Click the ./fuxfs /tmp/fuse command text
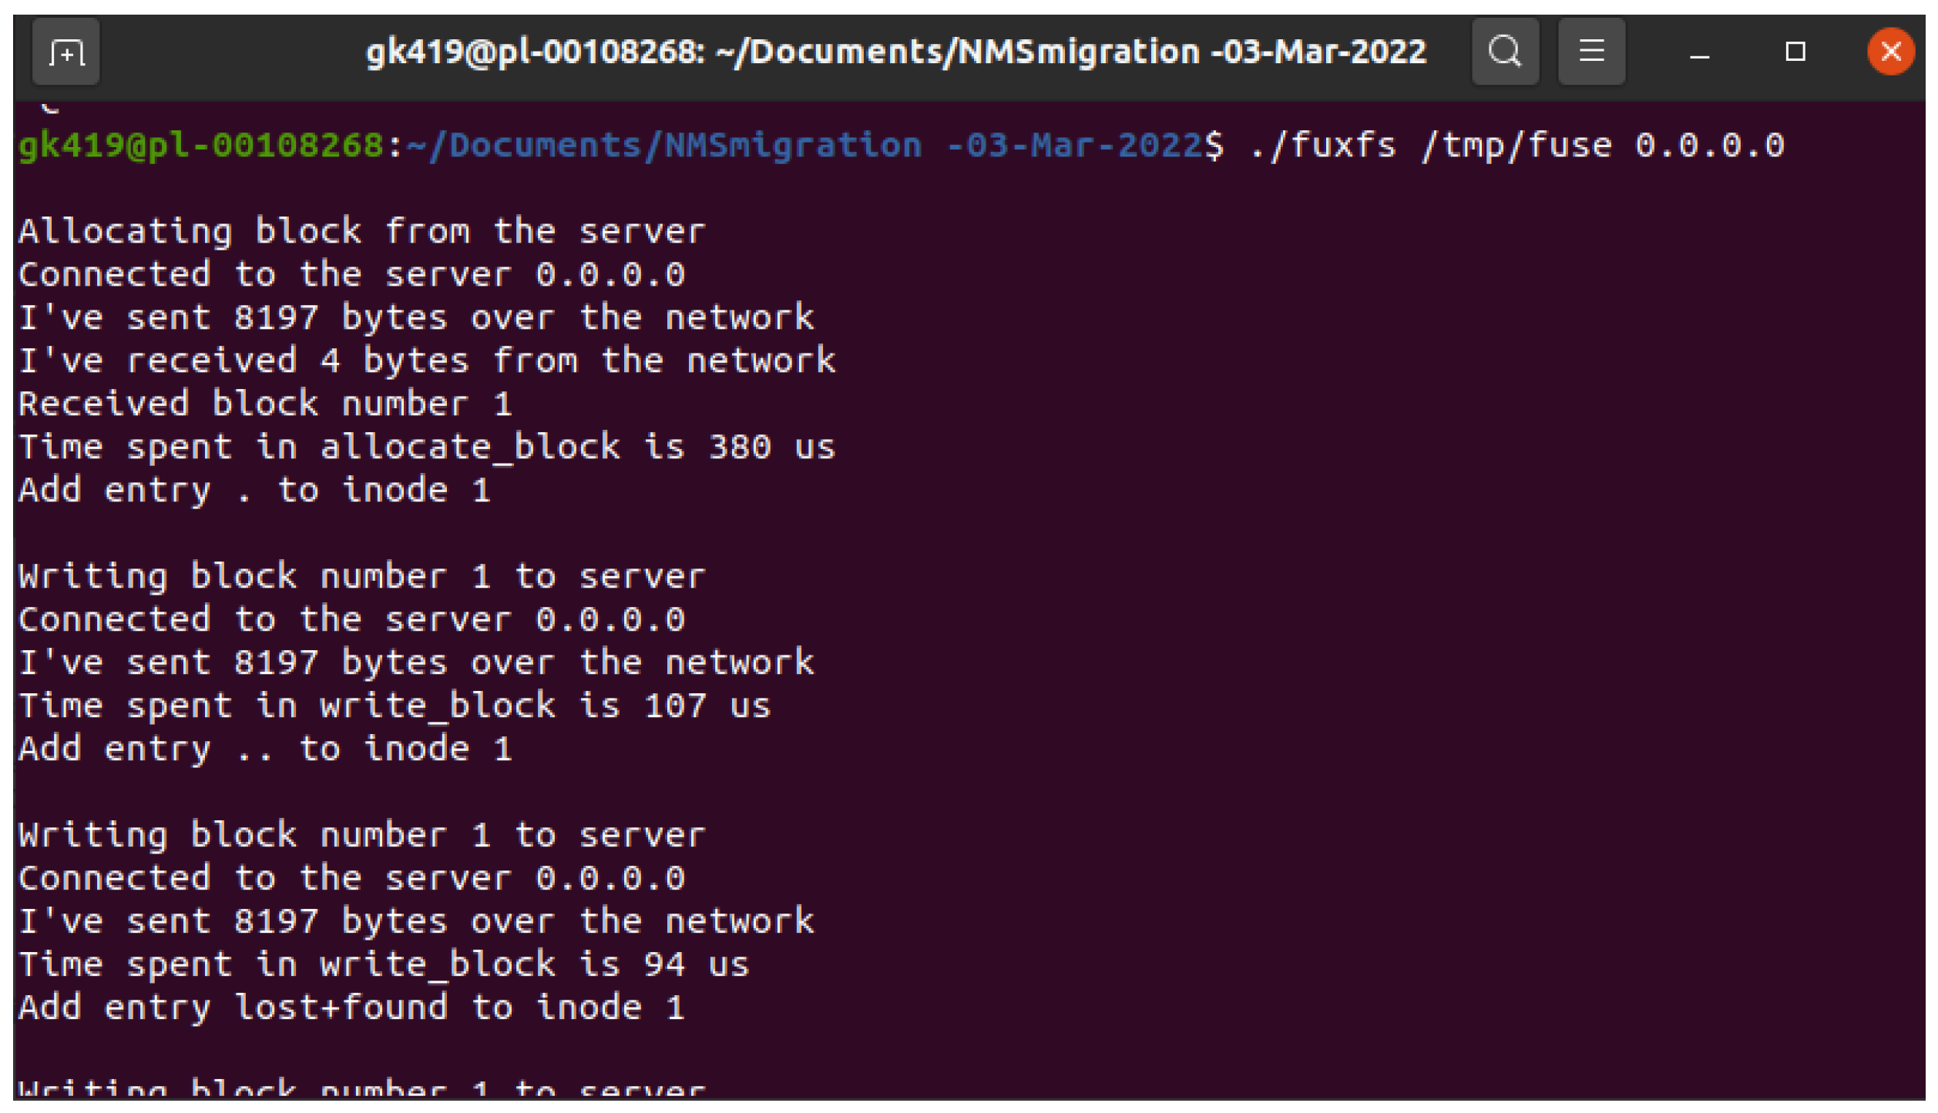Viewport: 1938px width, 1113px height. tap(1429, 146)
